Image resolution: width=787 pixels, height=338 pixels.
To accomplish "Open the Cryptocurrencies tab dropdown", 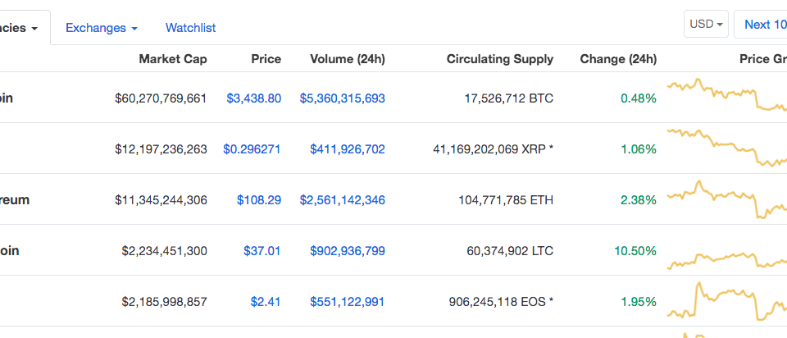I will coord(20,28).
